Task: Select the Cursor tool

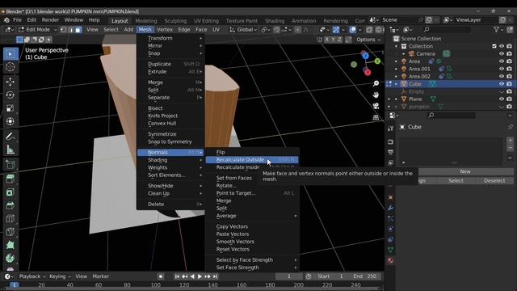Action: point(11,67)
